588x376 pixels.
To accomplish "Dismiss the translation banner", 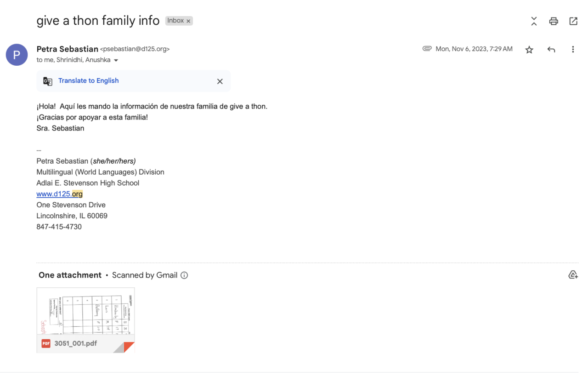I will point(220,81).
